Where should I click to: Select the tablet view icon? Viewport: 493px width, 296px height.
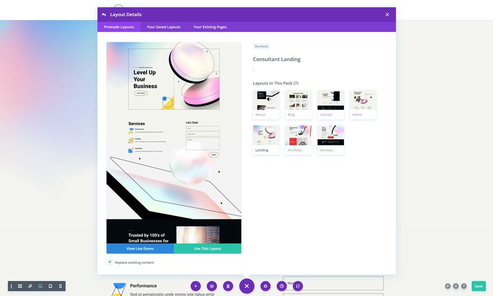coord(50,286)
